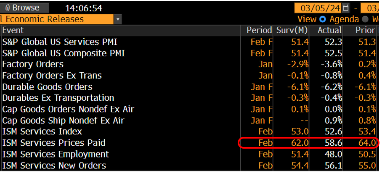This screenshot has height=173, width=382.
Task: Open the ISM Services Employment event
Action: [x=56, y=154]
